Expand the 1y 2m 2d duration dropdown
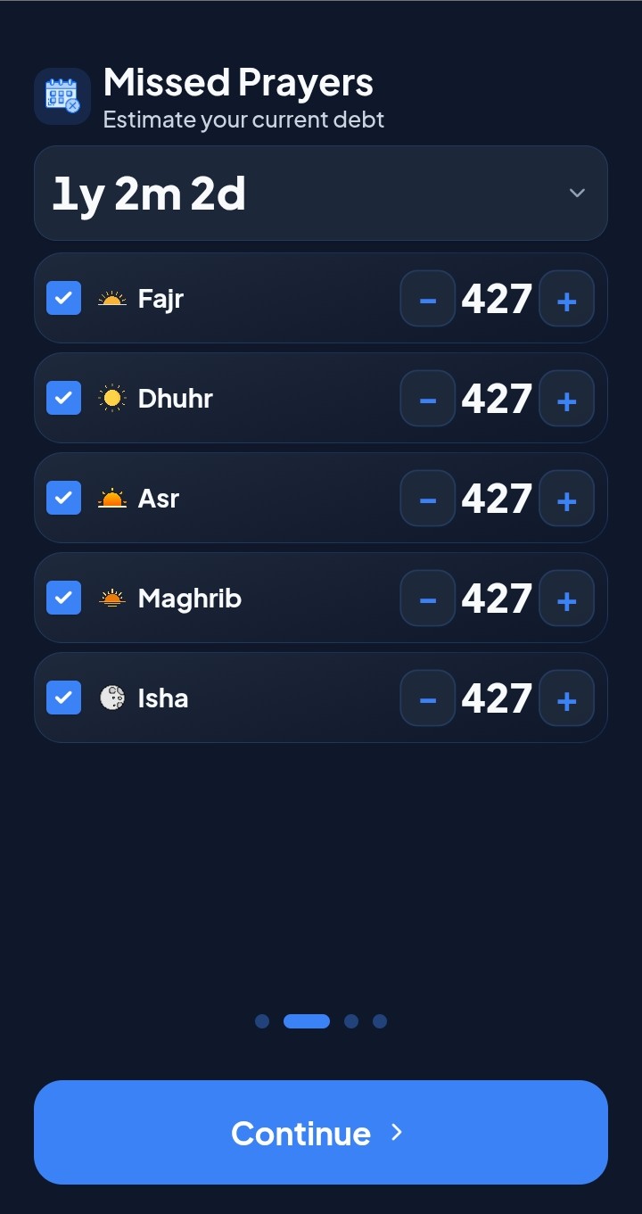This screenshot has height=1214, width=642. [321, 194]
